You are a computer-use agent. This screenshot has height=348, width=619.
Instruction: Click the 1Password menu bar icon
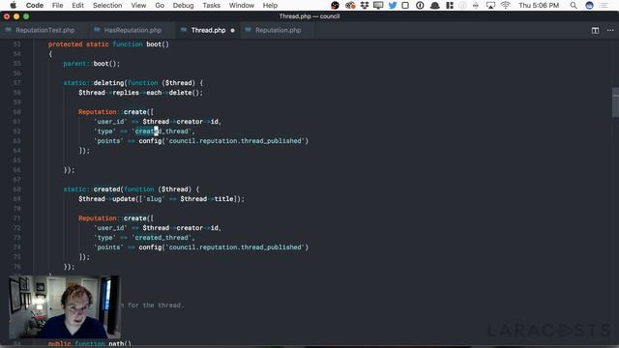click(x=420, y=5)
